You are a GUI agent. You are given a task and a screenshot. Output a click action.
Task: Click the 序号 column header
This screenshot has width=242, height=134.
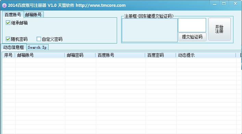tap(9, 55)
